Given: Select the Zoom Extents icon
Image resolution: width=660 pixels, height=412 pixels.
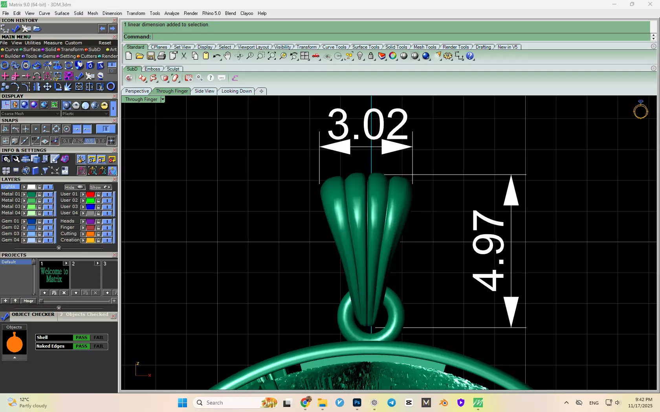Looking at the screenshot, I should click(272, 56).
